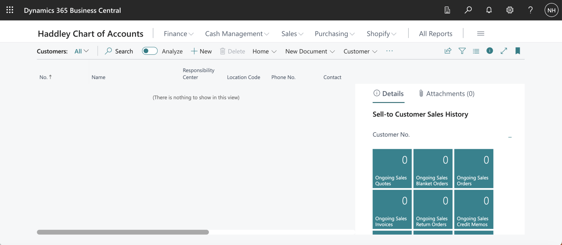Viewport: 562px width, 245px height.
Task: Open the settings gear
Action: (510, 10)
